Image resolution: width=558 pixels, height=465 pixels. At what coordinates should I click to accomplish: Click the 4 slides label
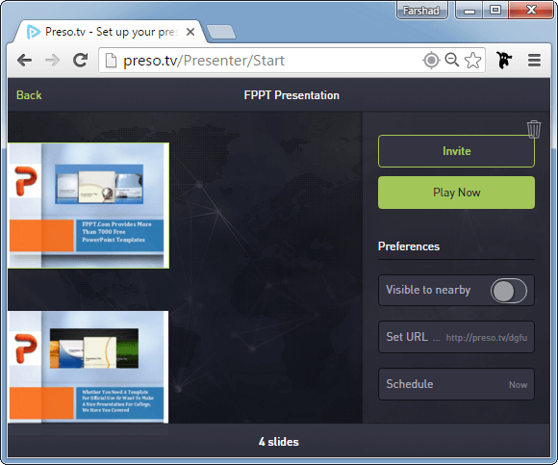click(x=279, y=442)
